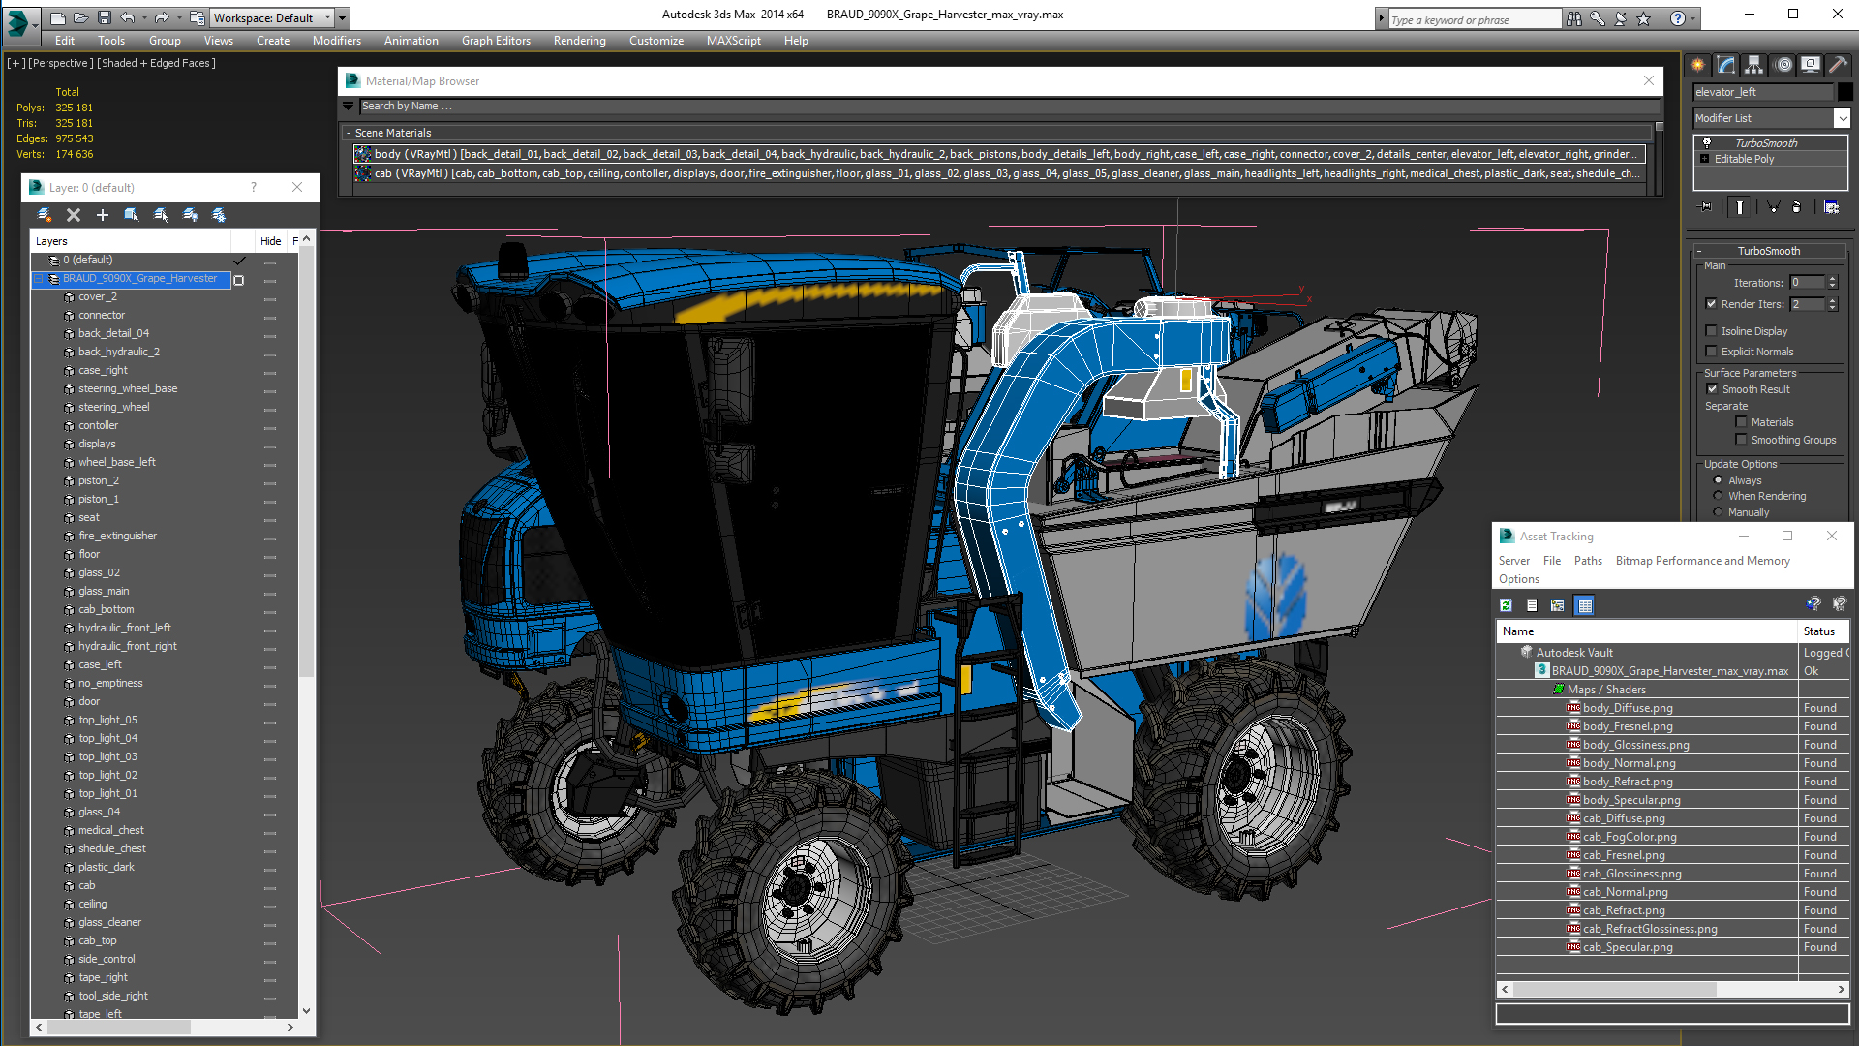Enable Separate by Materials checkbox
This screenshot has height=1046, width=1859.
[1742, 422]
